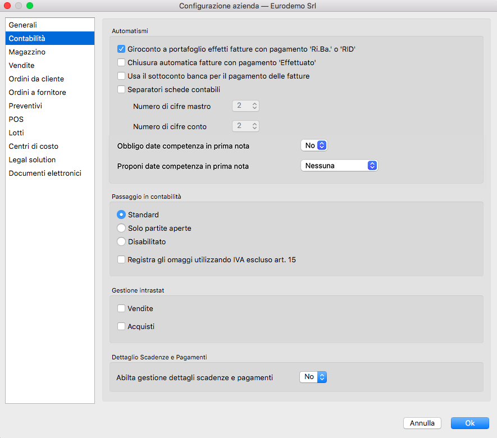Switch to the Magazzino section
The height and width of the screenshot is (438, 497).
(x=27, y=52)
